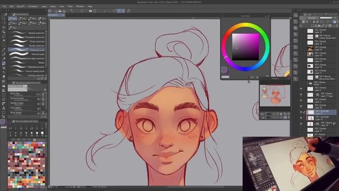The height and width of the screenshot is (191, 339).
Task: Hide Layer 21 using its eye icon
Action: [301, 112]
